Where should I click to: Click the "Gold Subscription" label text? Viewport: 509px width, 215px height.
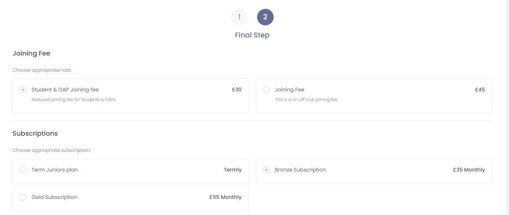tap(54, 197)
